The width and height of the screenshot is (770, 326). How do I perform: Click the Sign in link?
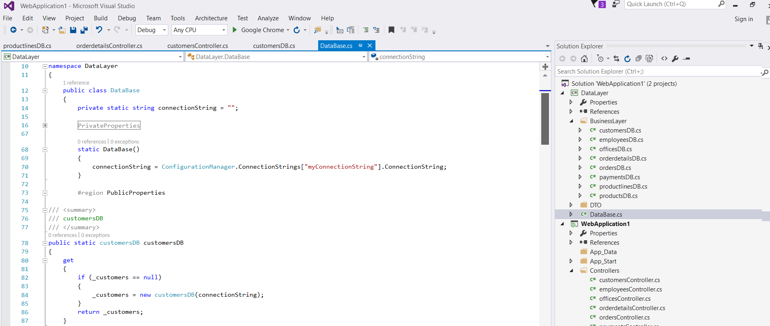pyautogui.click(x=743, y=19)
